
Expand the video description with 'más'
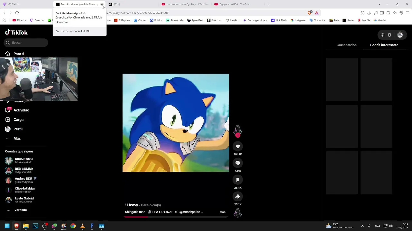pos(222,212)
